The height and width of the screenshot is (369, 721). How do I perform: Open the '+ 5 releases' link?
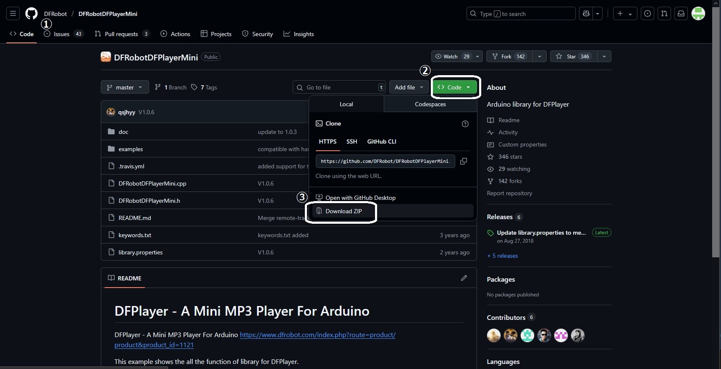pos(503,256)
